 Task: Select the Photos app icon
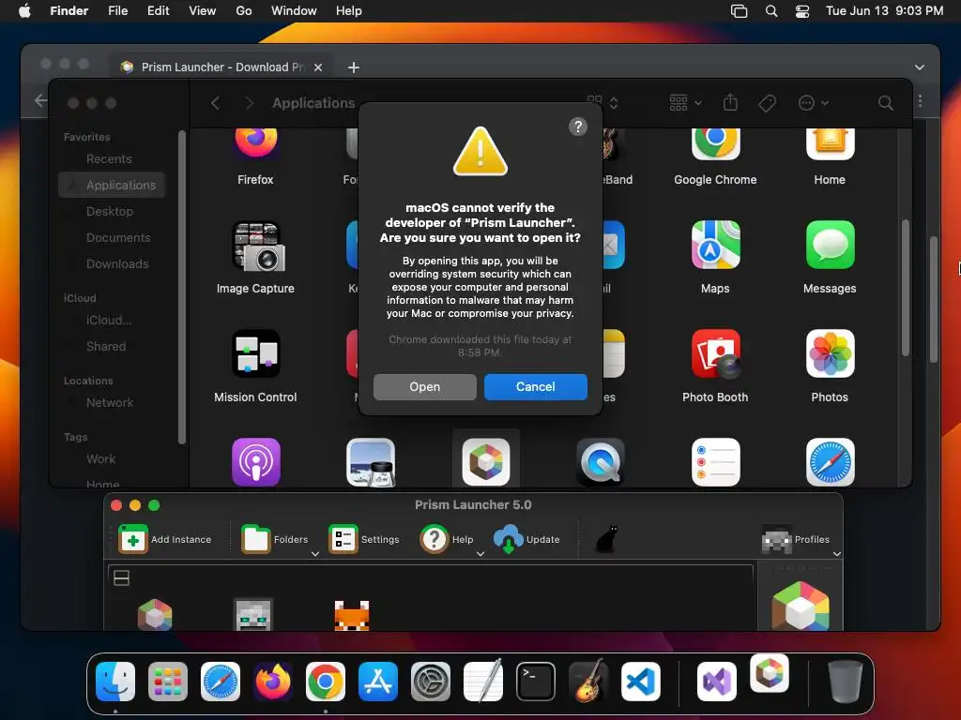[x=830, y=353]
